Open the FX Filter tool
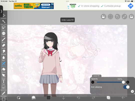The width and height of the screenshot is (135, 101). coord(3,34)
